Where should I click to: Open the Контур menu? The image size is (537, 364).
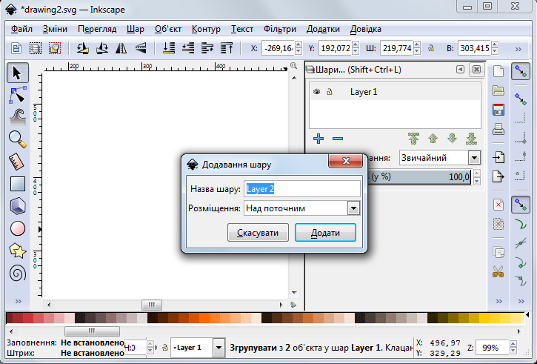tap(205, 29)
